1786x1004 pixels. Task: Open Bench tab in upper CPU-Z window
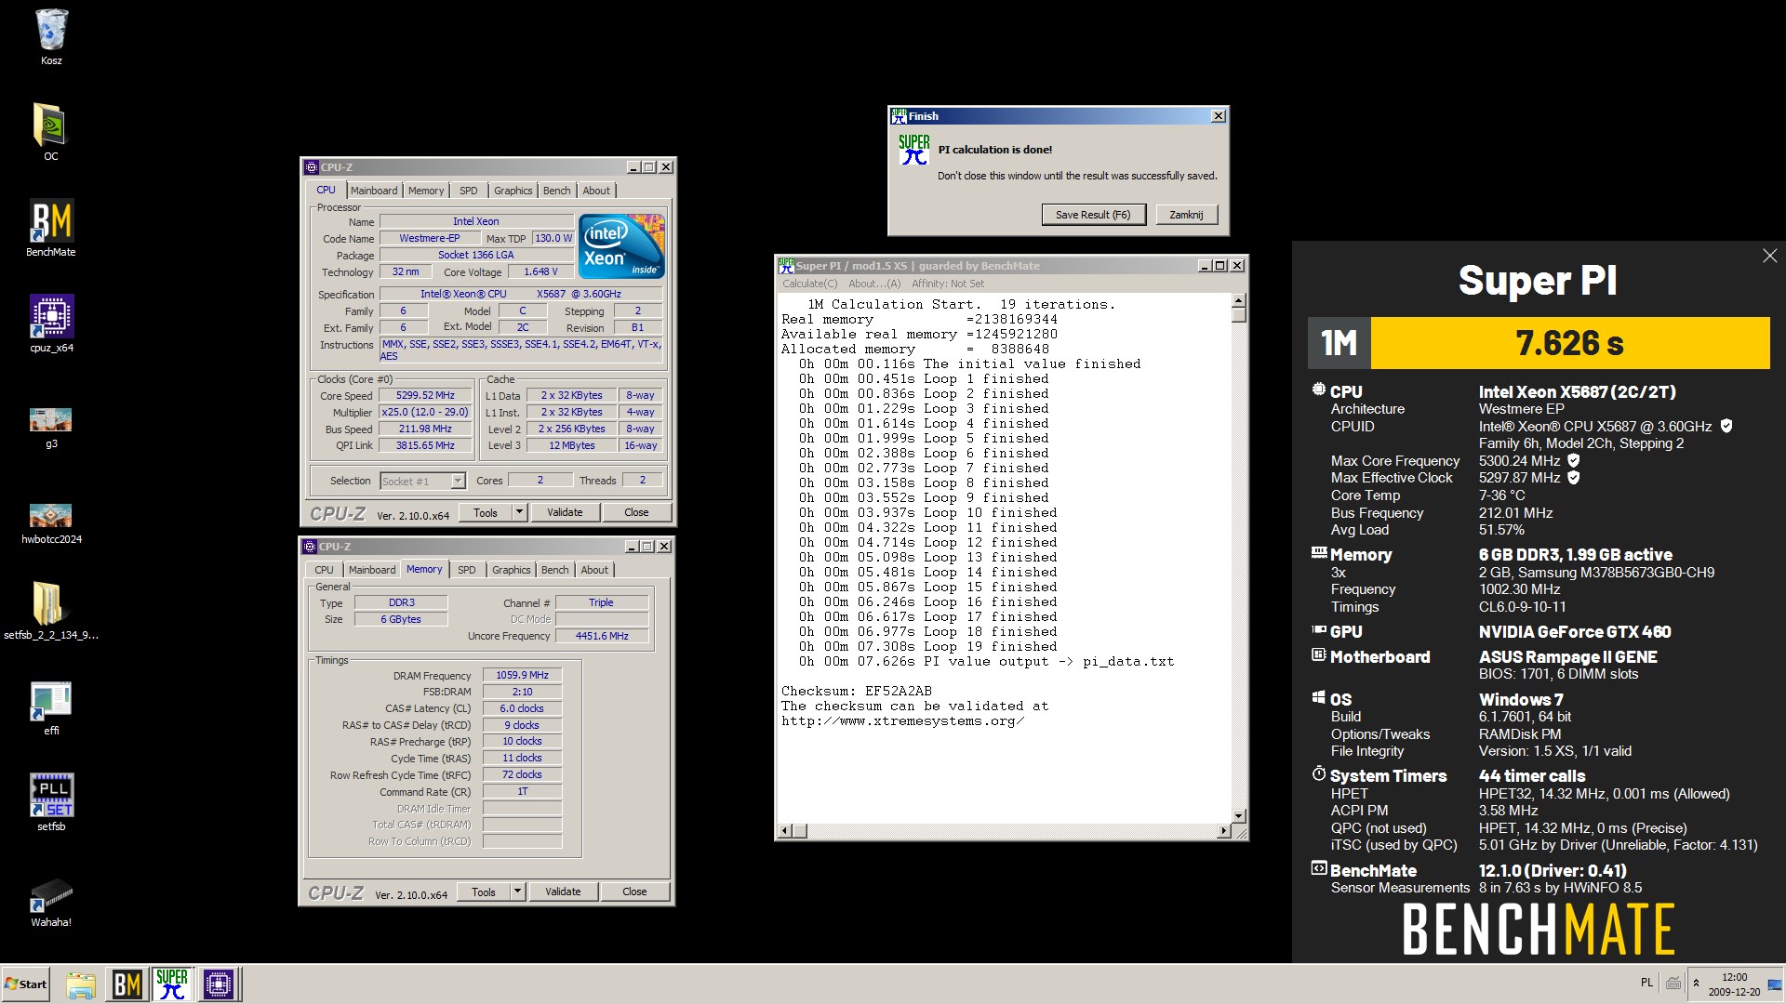[x=557, y=191]
